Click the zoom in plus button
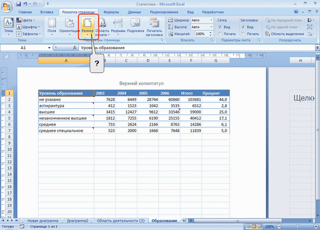 [316, 226]
